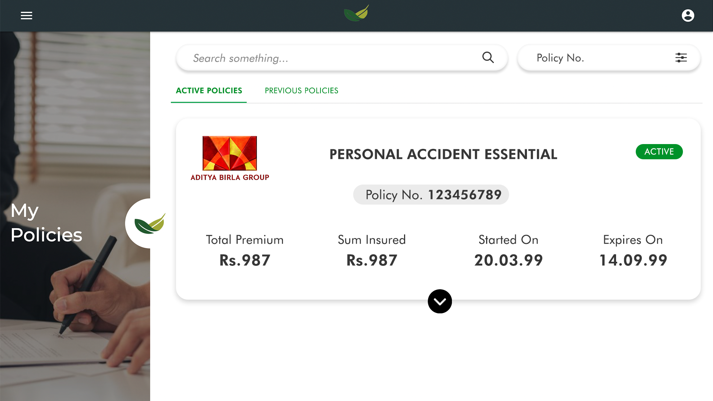Click the Aditya Birla Group logo
Screen dimensions: 713x401
coord(230,159)
